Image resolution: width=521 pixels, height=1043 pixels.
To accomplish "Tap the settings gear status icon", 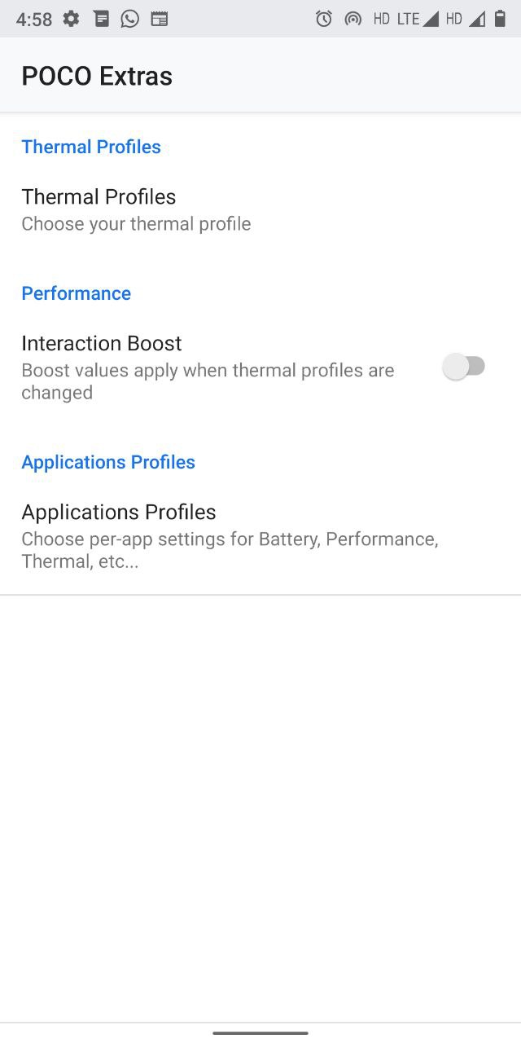I will [72, 19].
